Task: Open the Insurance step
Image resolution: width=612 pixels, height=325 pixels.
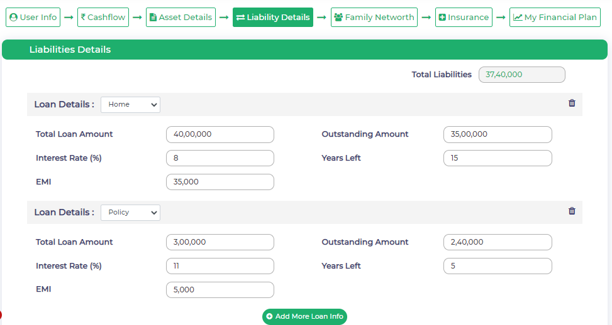Action: click(x=463, y=18)
